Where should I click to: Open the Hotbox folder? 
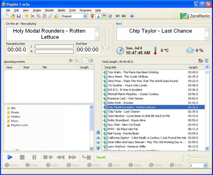[x=13, y=116]
